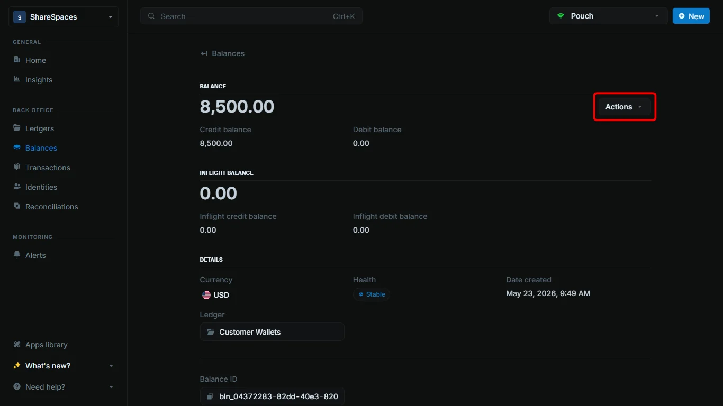Expand Need help menu arrow
Screen dimensions: 723x406
tap(111, 387)
